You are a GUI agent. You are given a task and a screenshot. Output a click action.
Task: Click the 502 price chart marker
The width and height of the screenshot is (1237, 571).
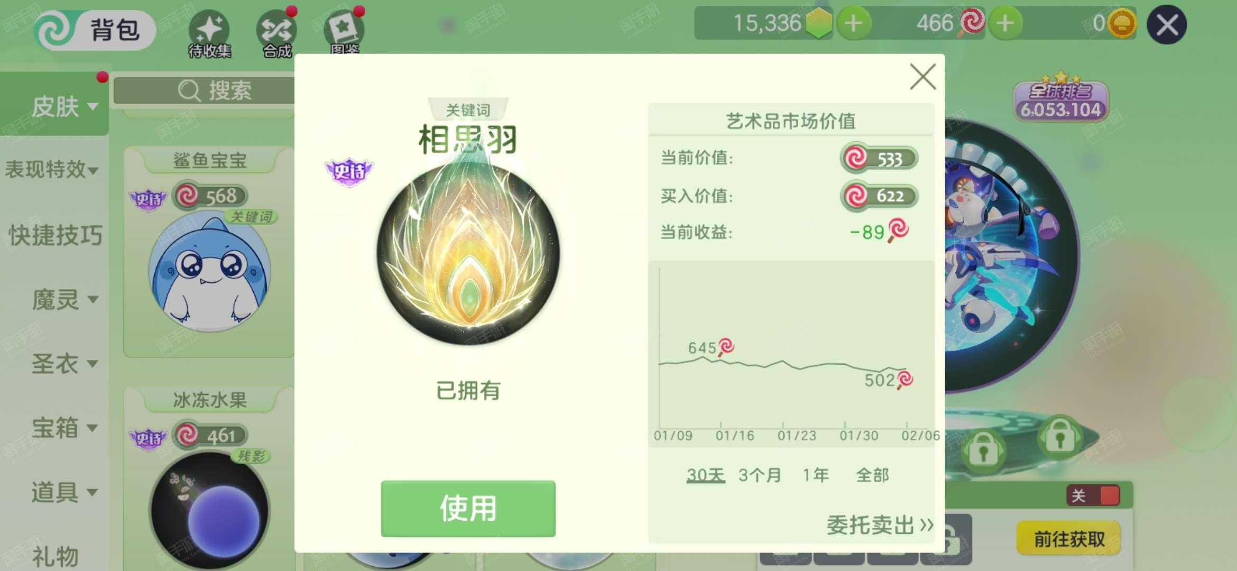pos(888,380)
